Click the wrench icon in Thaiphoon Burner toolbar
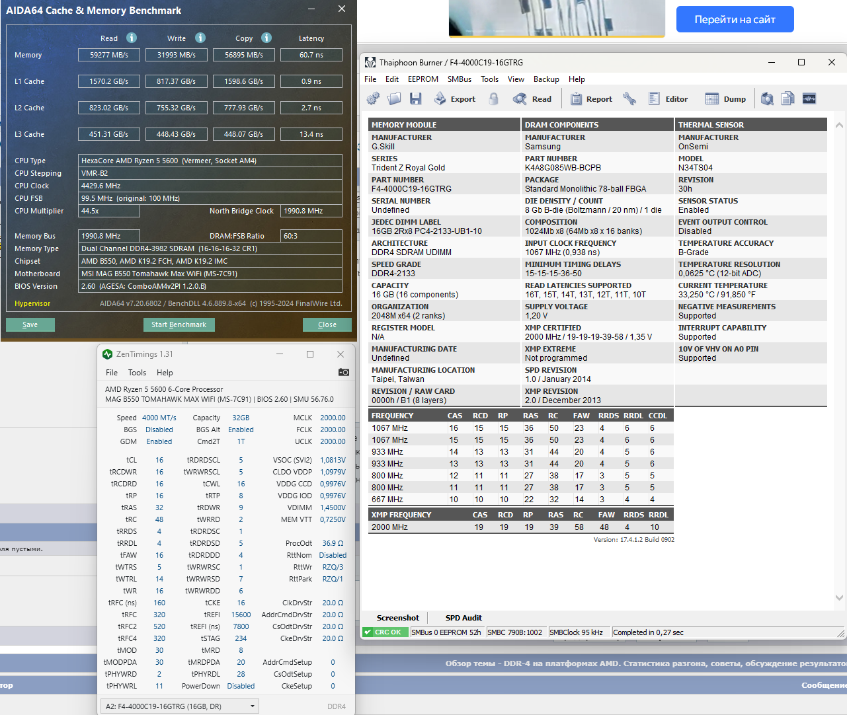The image size is (847, 715). (x=629, y=98)
